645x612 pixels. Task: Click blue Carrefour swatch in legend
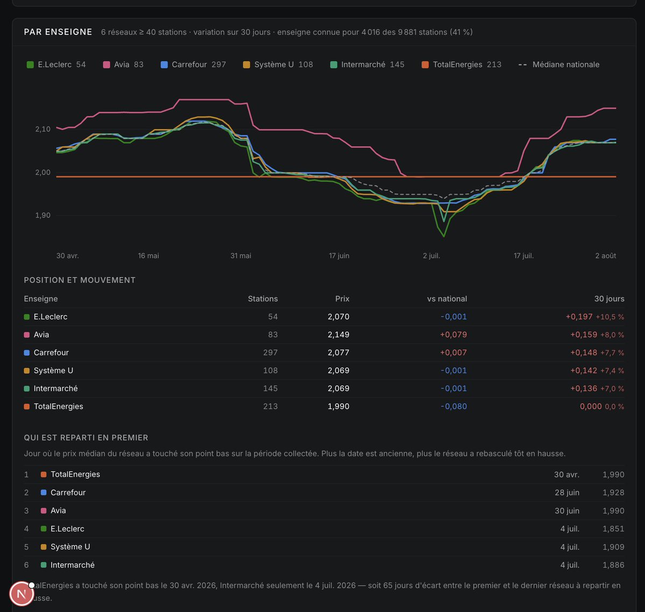coord(164,65)
